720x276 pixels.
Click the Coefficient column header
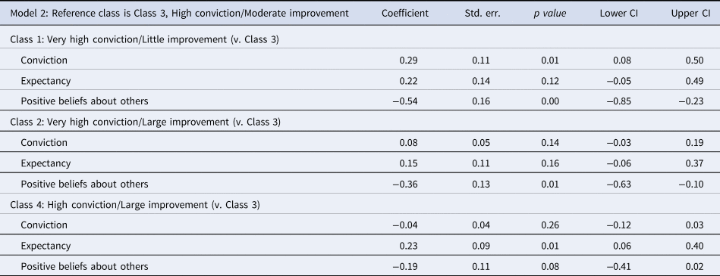(405, 14)
